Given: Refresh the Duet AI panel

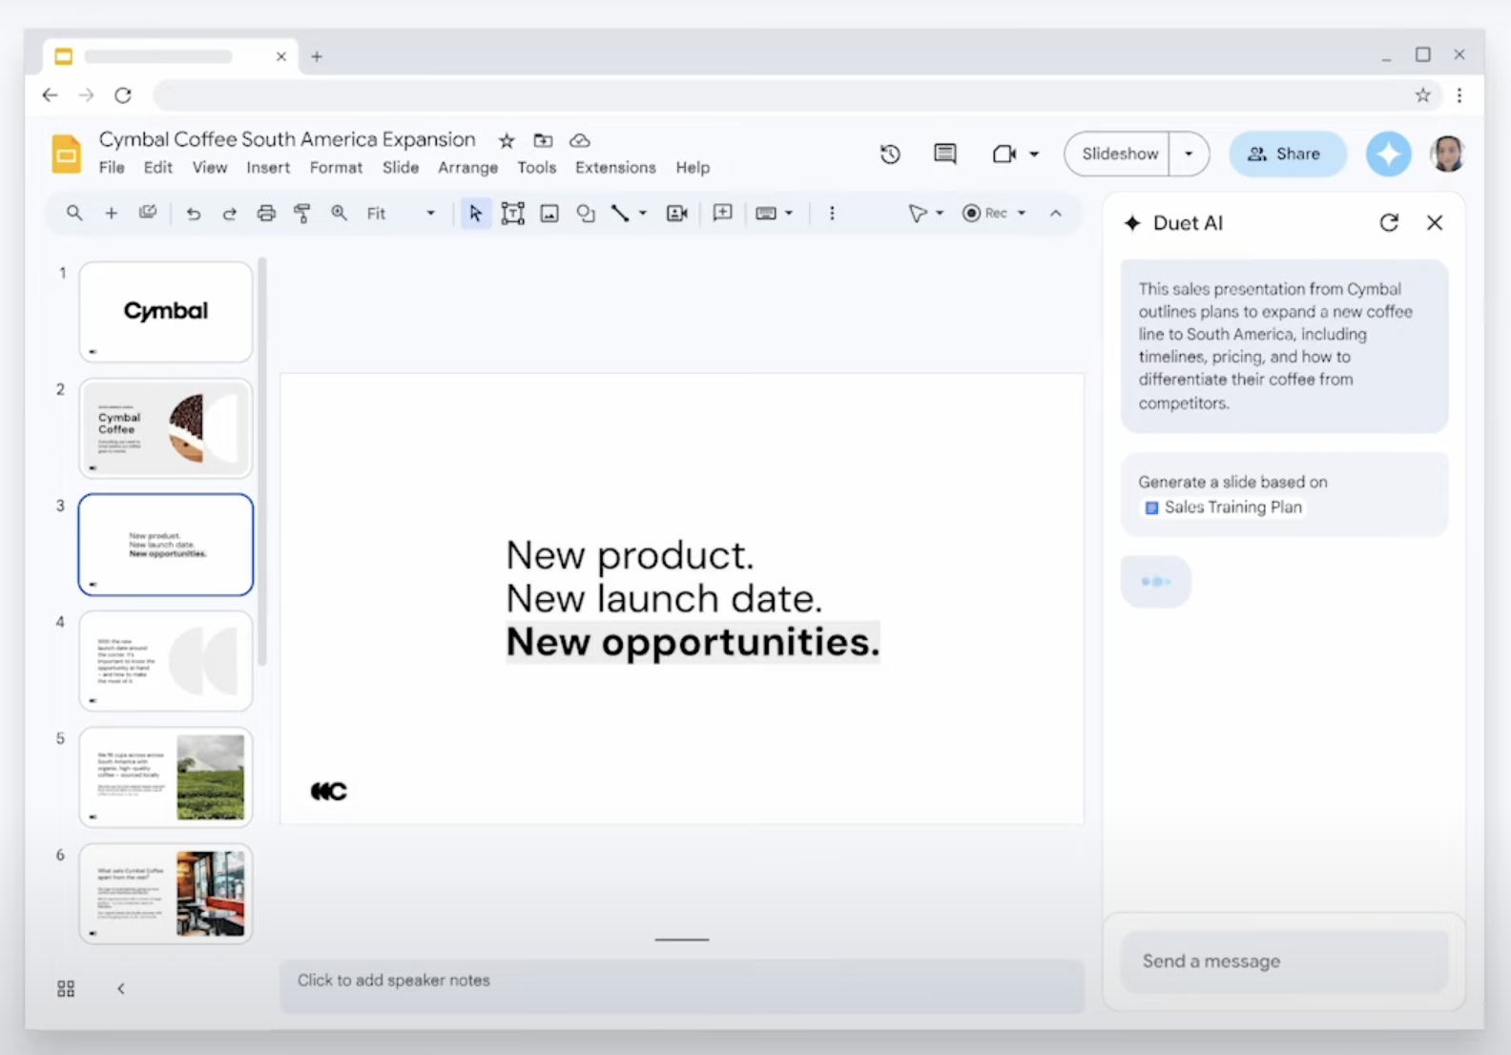Looking at the screenshot, I should pos(1389,222).
